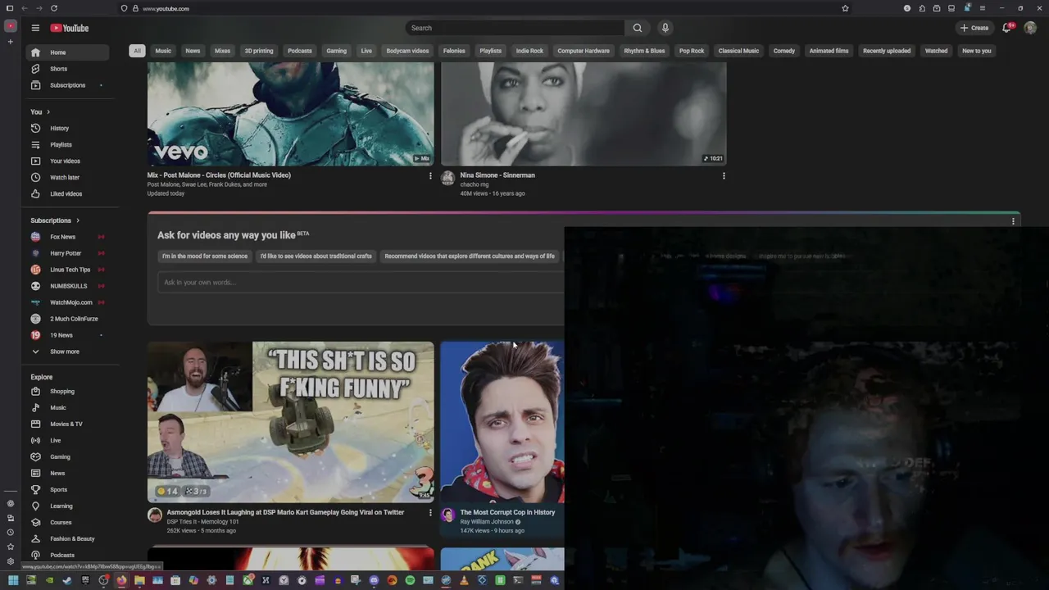
Task: Open Linus Tech Tips channel subscription
Action: pyautogui.click(x=66, y=270)
